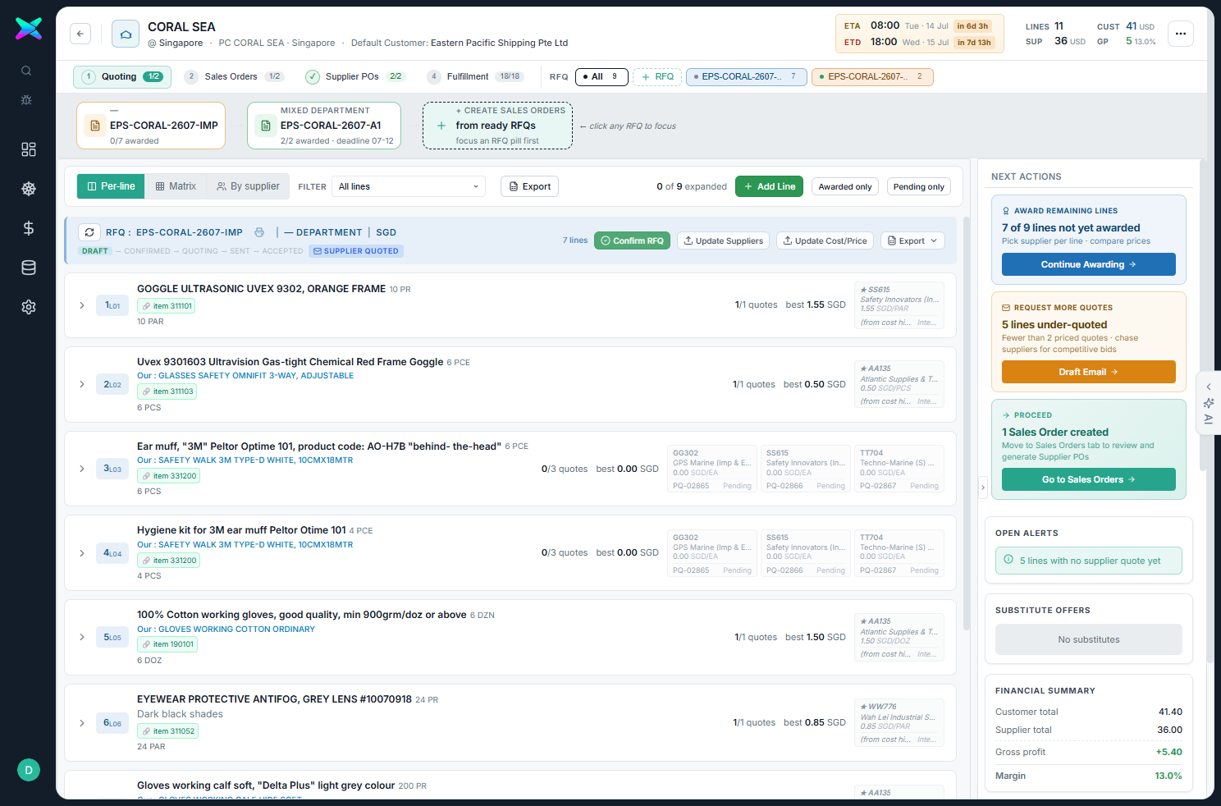Click the print icon next to RFQ title
1221x806 pixels.
point(259,232)
